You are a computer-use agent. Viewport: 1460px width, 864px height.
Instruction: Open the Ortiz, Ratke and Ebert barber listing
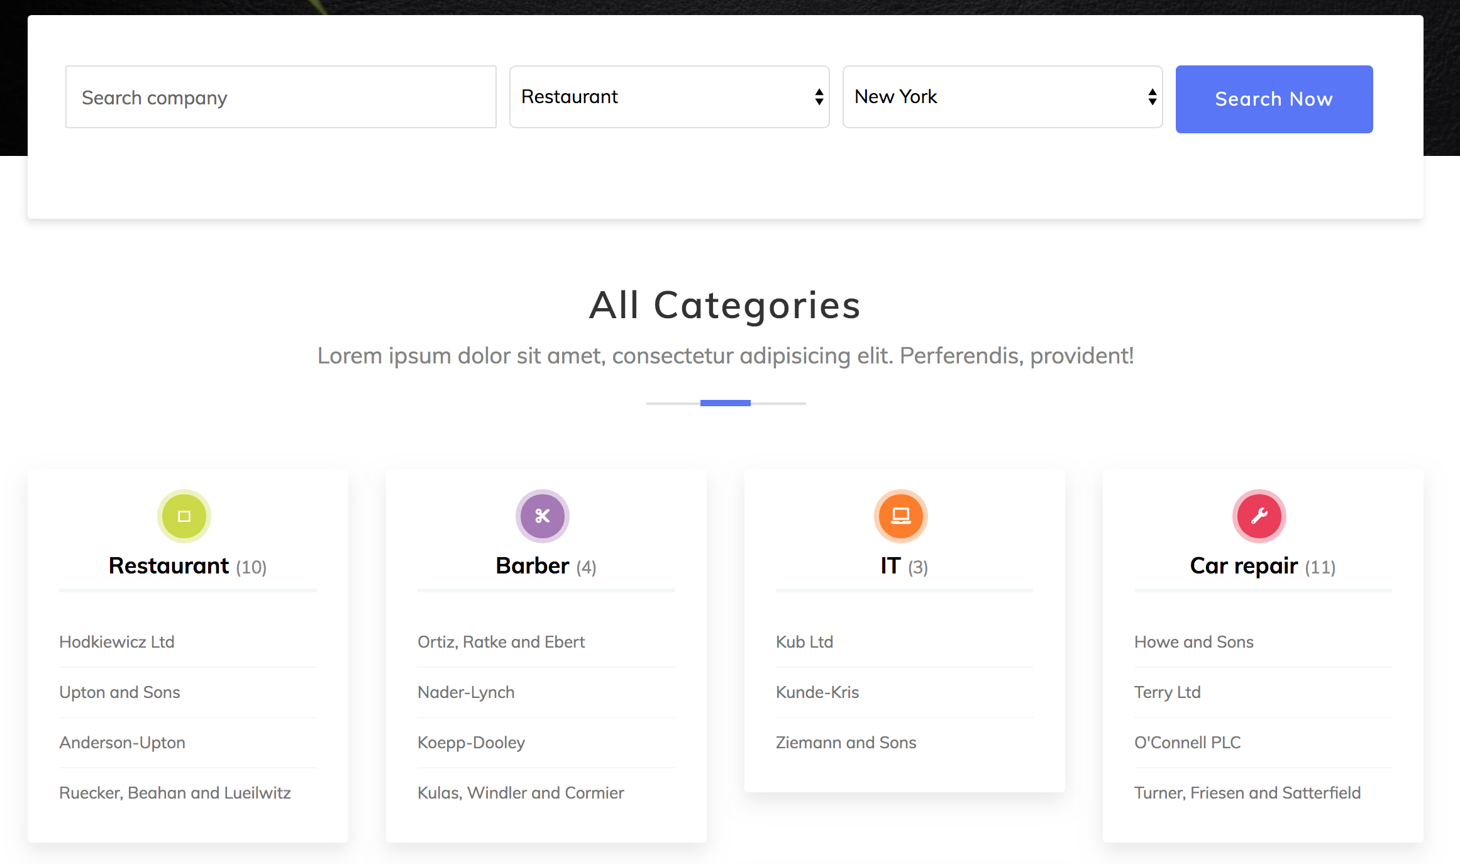click(501, 642)
